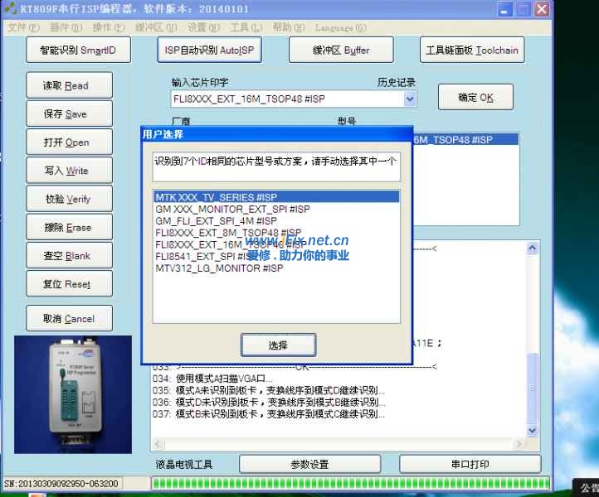This screenshot has height=497, width=599.
Task: Click the 取消 Cancel button
Action: (x=69, y=318)
